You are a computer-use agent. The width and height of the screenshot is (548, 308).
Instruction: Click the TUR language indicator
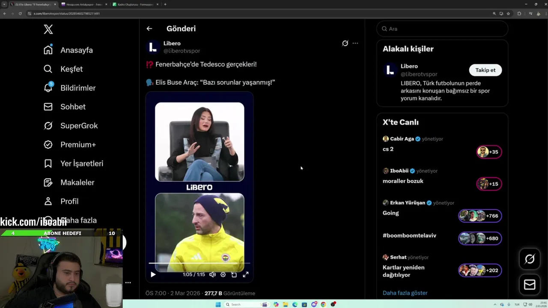coord(517,305)
